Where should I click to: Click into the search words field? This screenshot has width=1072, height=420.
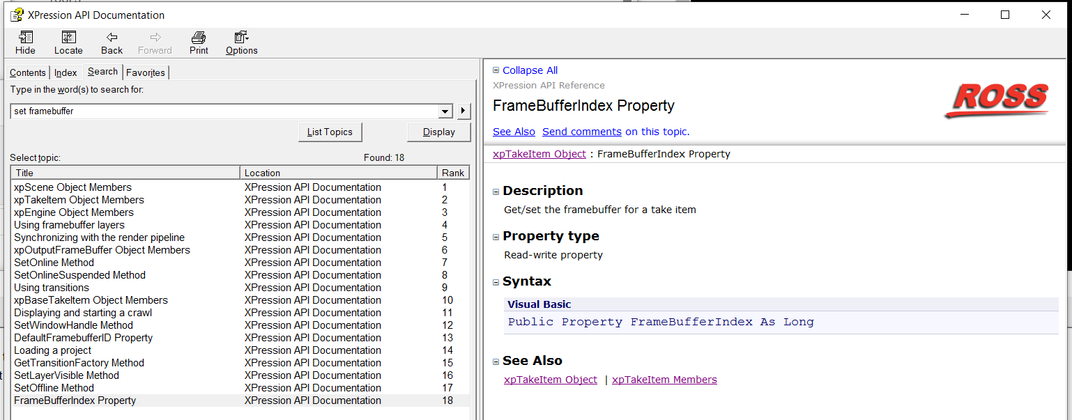pos(223,111)
